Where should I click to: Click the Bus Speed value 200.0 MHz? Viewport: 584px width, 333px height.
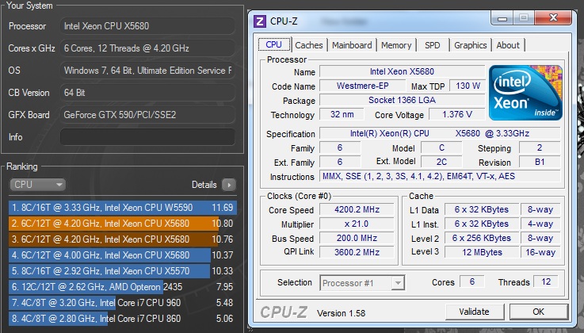(x=357, y=238)
